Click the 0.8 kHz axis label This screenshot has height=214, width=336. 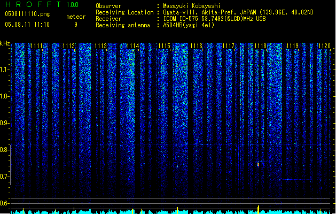click(x=4, y=150)
